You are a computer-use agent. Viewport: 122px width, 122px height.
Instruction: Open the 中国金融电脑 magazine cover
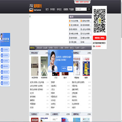point(77,66)
